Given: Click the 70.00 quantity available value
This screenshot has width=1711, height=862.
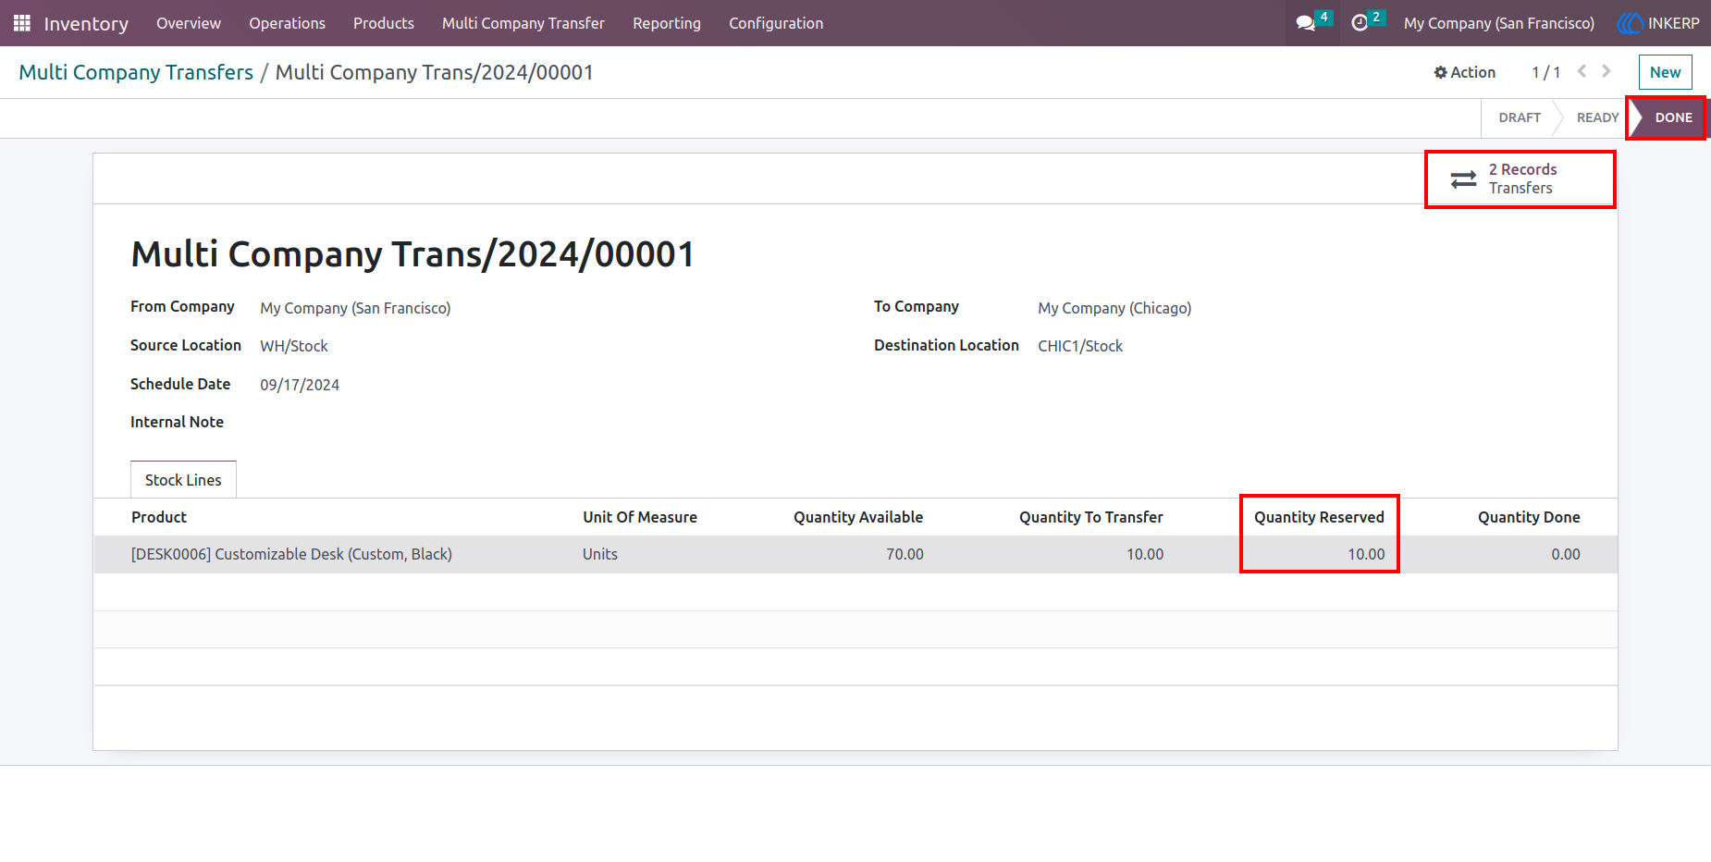Looking at the screenshot, I should coord(905,554).
